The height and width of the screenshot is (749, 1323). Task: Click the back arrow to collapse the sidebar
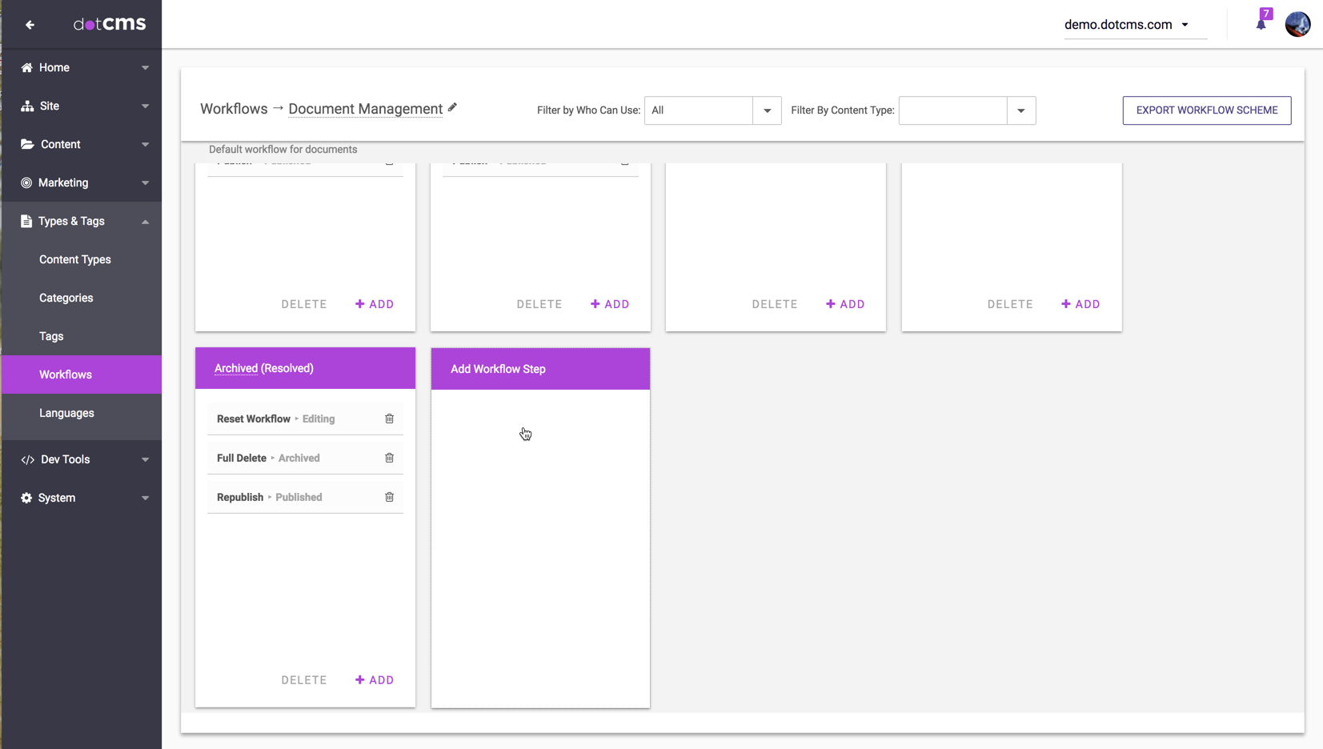point(30,25)
